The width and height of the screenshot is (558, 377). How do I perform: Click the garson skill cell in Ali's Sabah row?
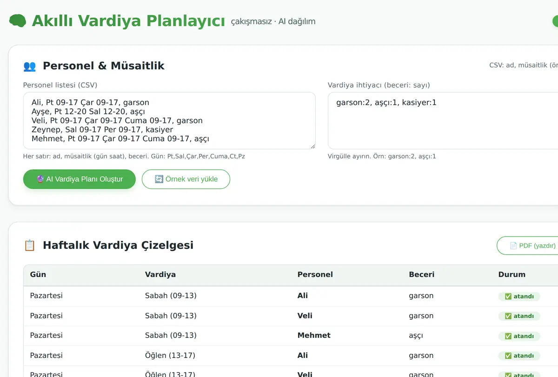tap(421, 296)
